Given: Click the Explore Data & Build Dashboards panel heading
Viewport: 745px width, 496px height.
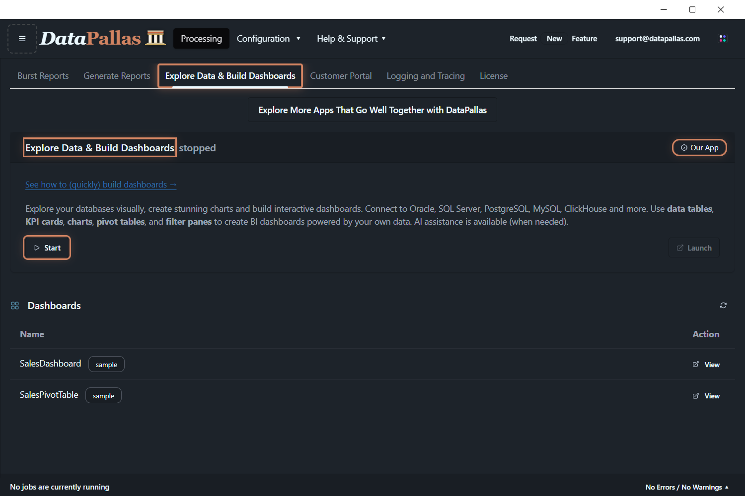Looking at the screenshot, I should pyautogui.click(x=100, y=148).
